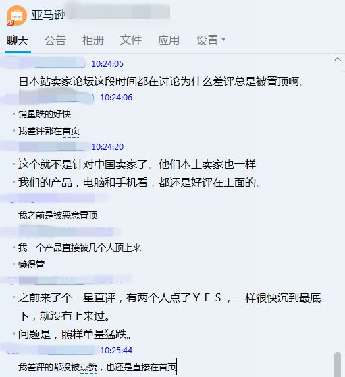Viewport: 345px width, 377px height.
Task: Open the 公告 tab
Action: coord(55,40)
